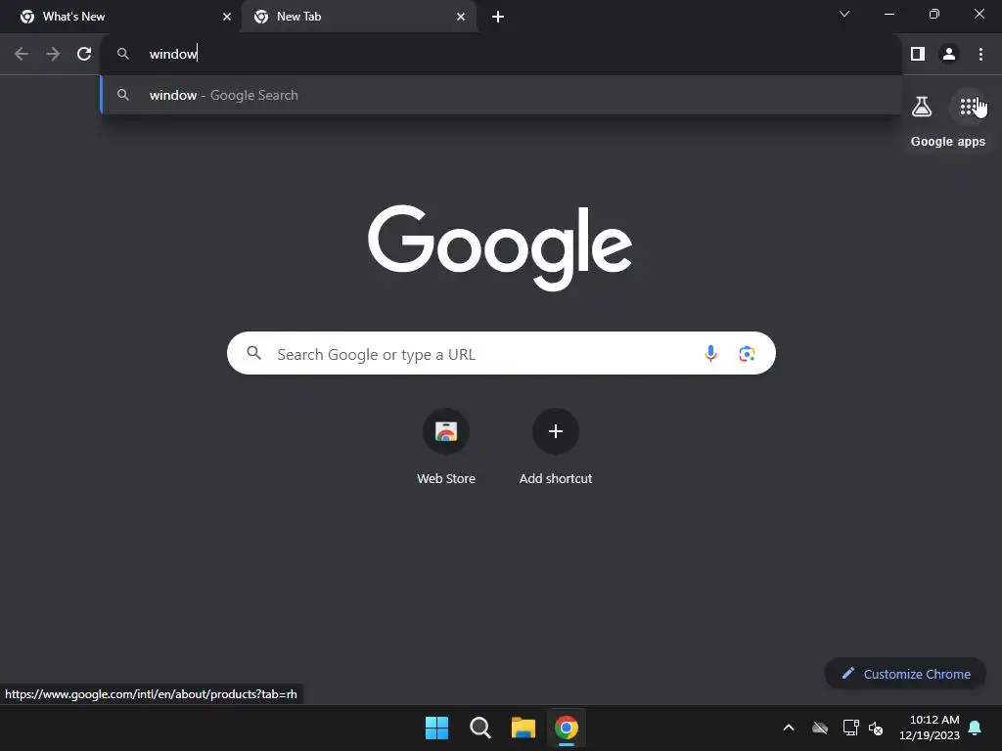Reload the page with refresh icon
This screenshot has height=751, width=1002.
(84, 55)
